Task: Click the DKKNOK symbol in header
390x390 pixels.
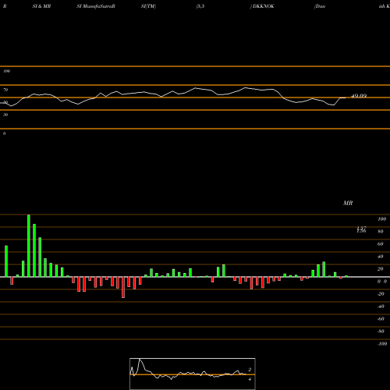Action: 264,6
